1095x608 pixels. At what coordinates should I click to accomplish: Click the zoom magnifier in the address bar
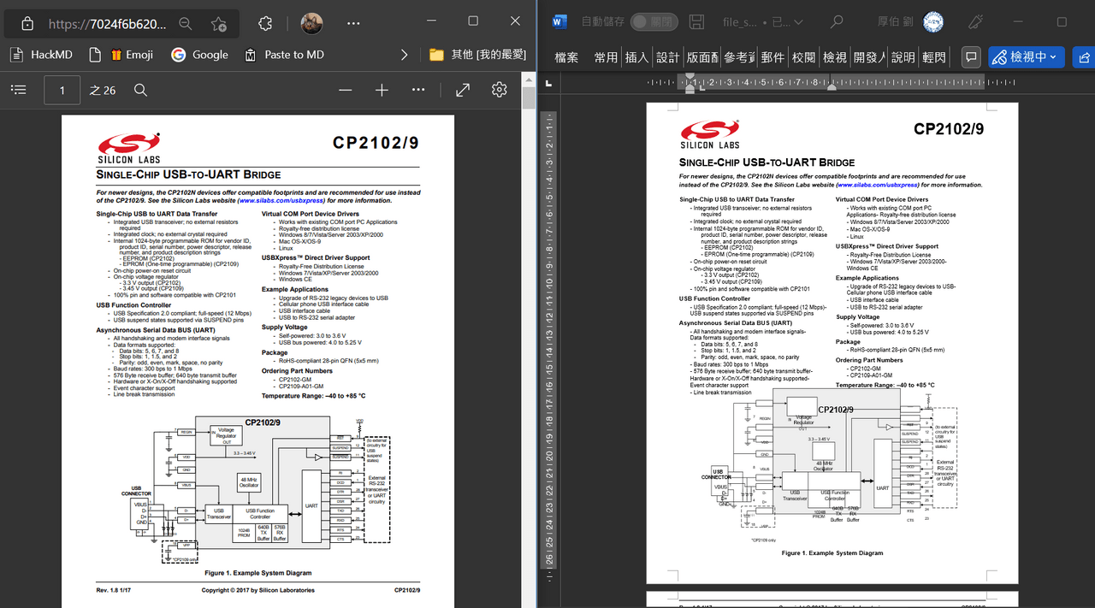[186, 24]
